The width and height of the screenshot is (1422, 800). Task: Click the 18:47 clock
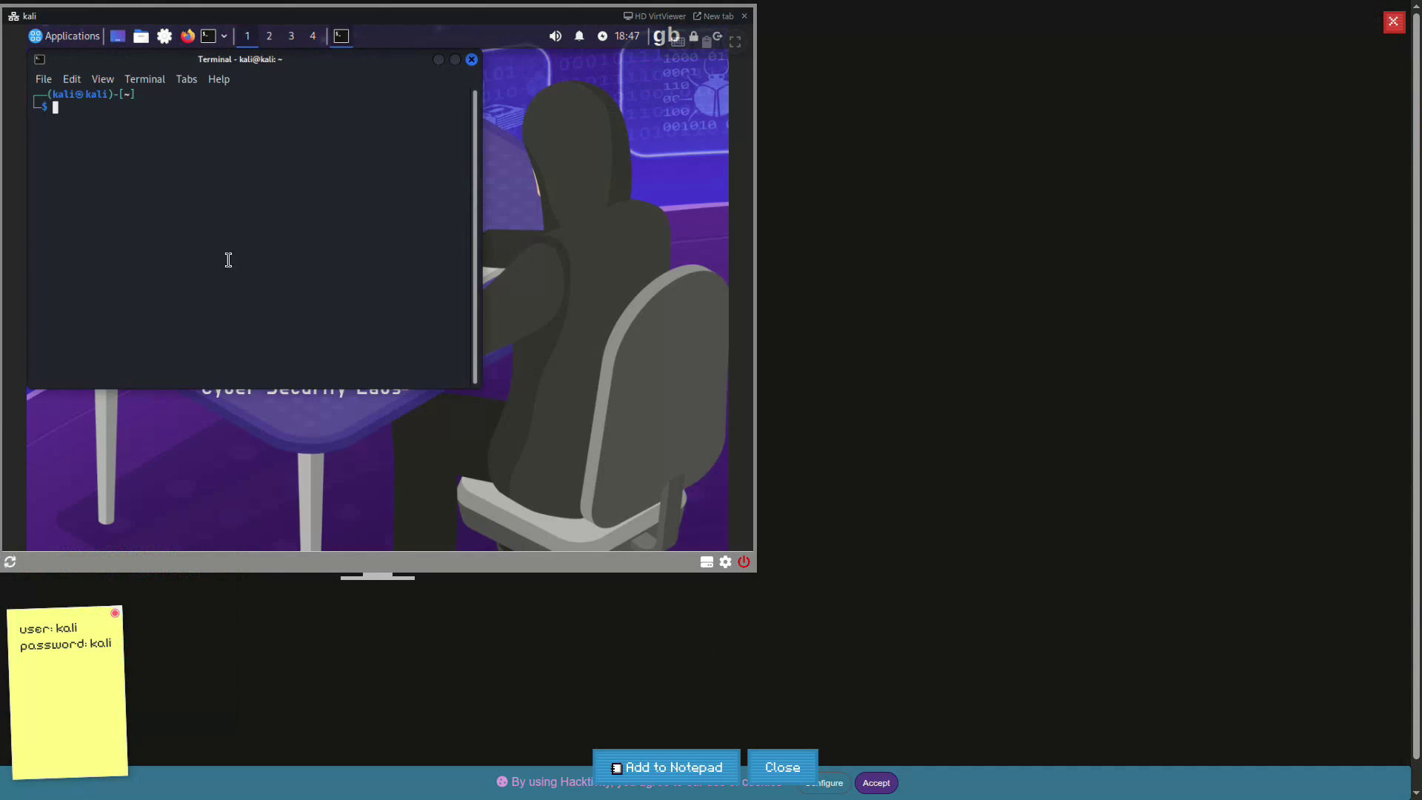pos(627,36)
